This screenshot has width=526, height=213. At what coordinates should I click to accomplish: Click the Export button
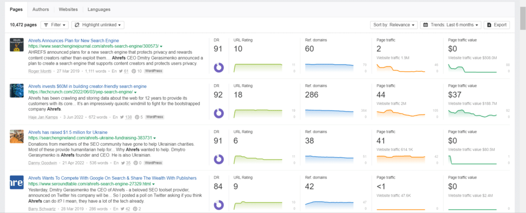click(x=497, y=25)
